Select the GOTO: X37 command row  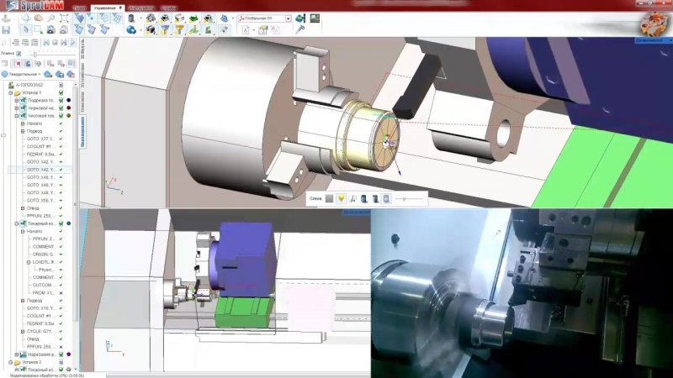[x=40, y=139]
